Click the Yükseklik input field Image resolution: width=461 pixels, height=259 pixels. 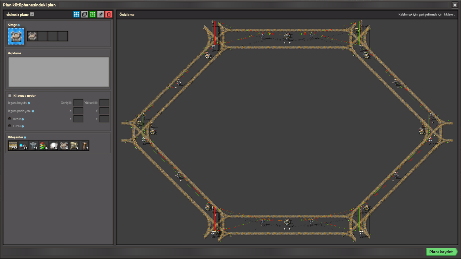click(x=104, y=103)
